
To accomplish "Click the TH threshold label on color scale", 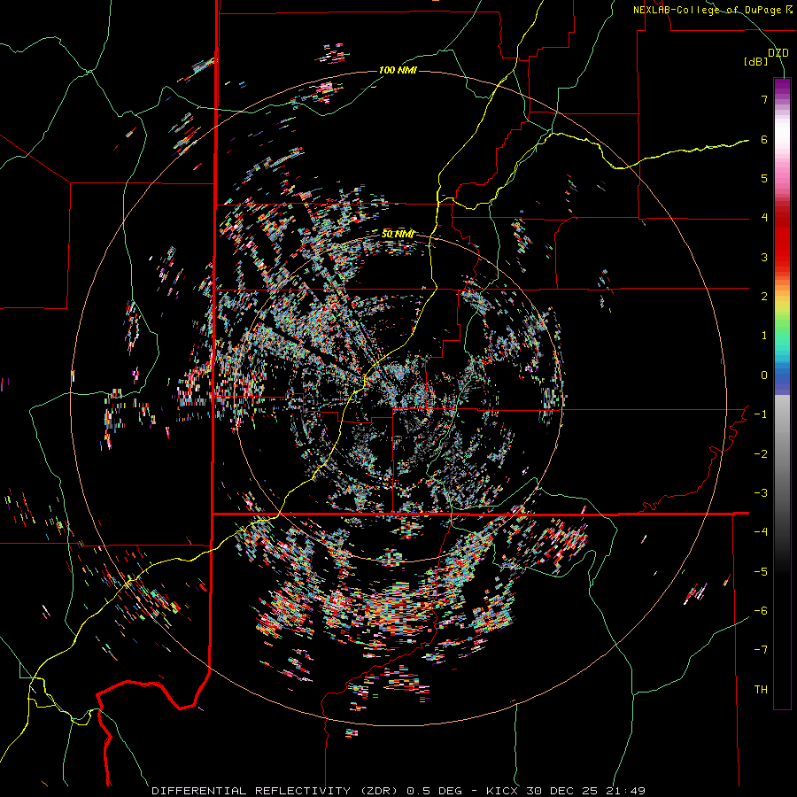I will tap(761, 690).
